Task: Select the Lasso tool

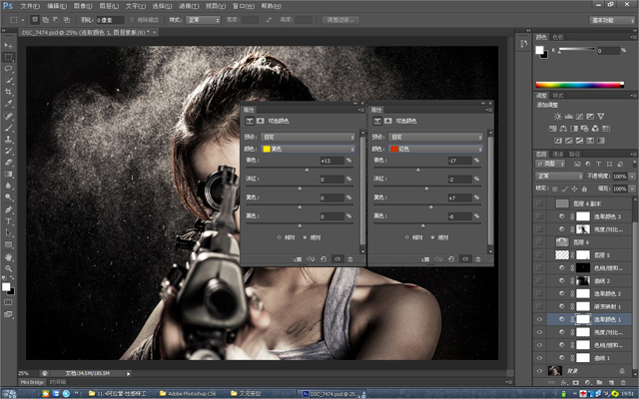Action: (x=9, y=69)
